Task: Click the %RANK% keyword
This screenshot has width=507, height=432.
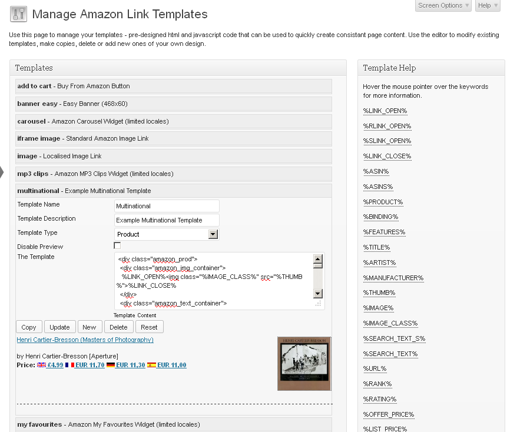Action: 377,384
